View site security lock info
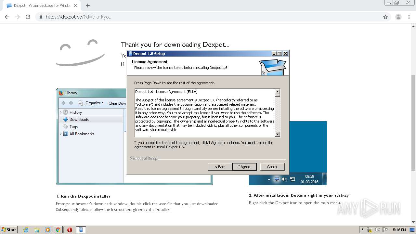Image resolution: width=416 pixels, height=234 pixels. 41,17
